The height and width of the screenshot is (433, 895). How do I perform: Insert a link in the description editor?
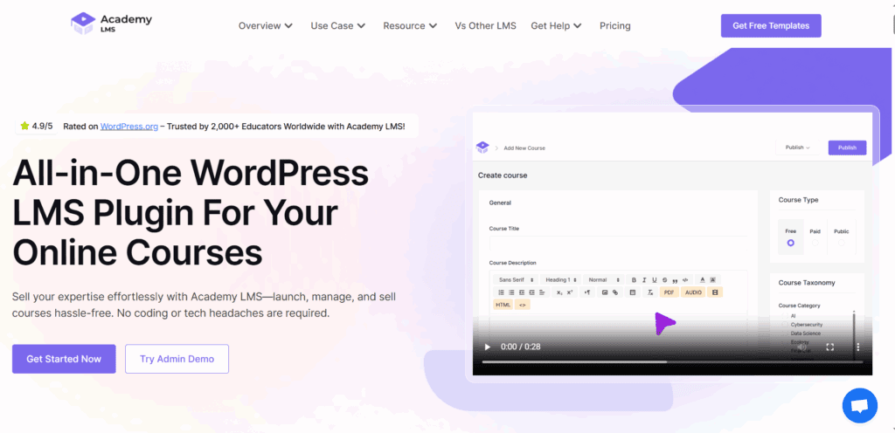[x=615, y=292]
